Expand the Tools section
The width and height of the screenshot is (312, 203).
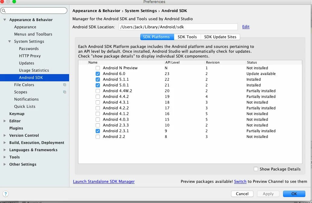[5, 157]
